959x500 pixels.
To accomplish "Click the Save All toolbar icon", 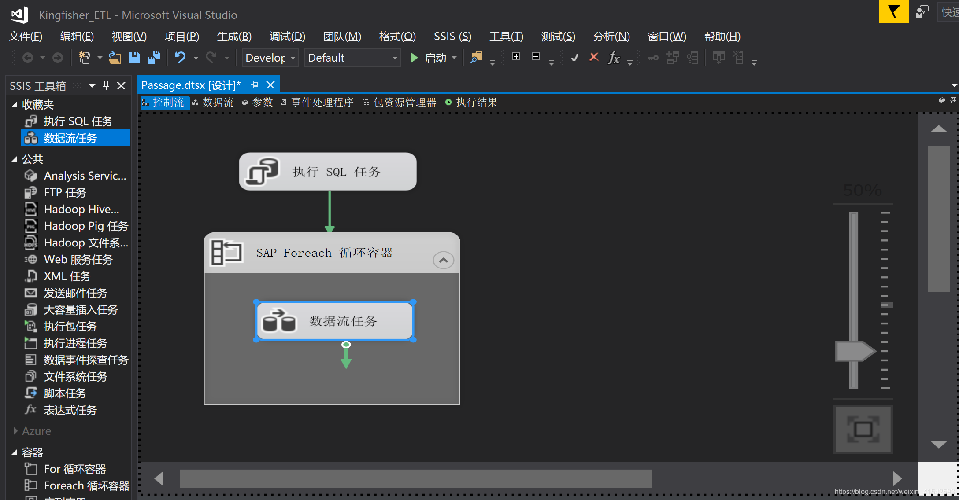I will point(154,58).
